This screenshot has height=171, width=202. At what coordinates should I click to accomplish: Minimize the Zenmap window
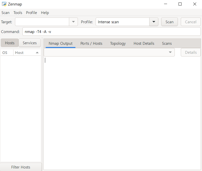[x=165, y=4]
